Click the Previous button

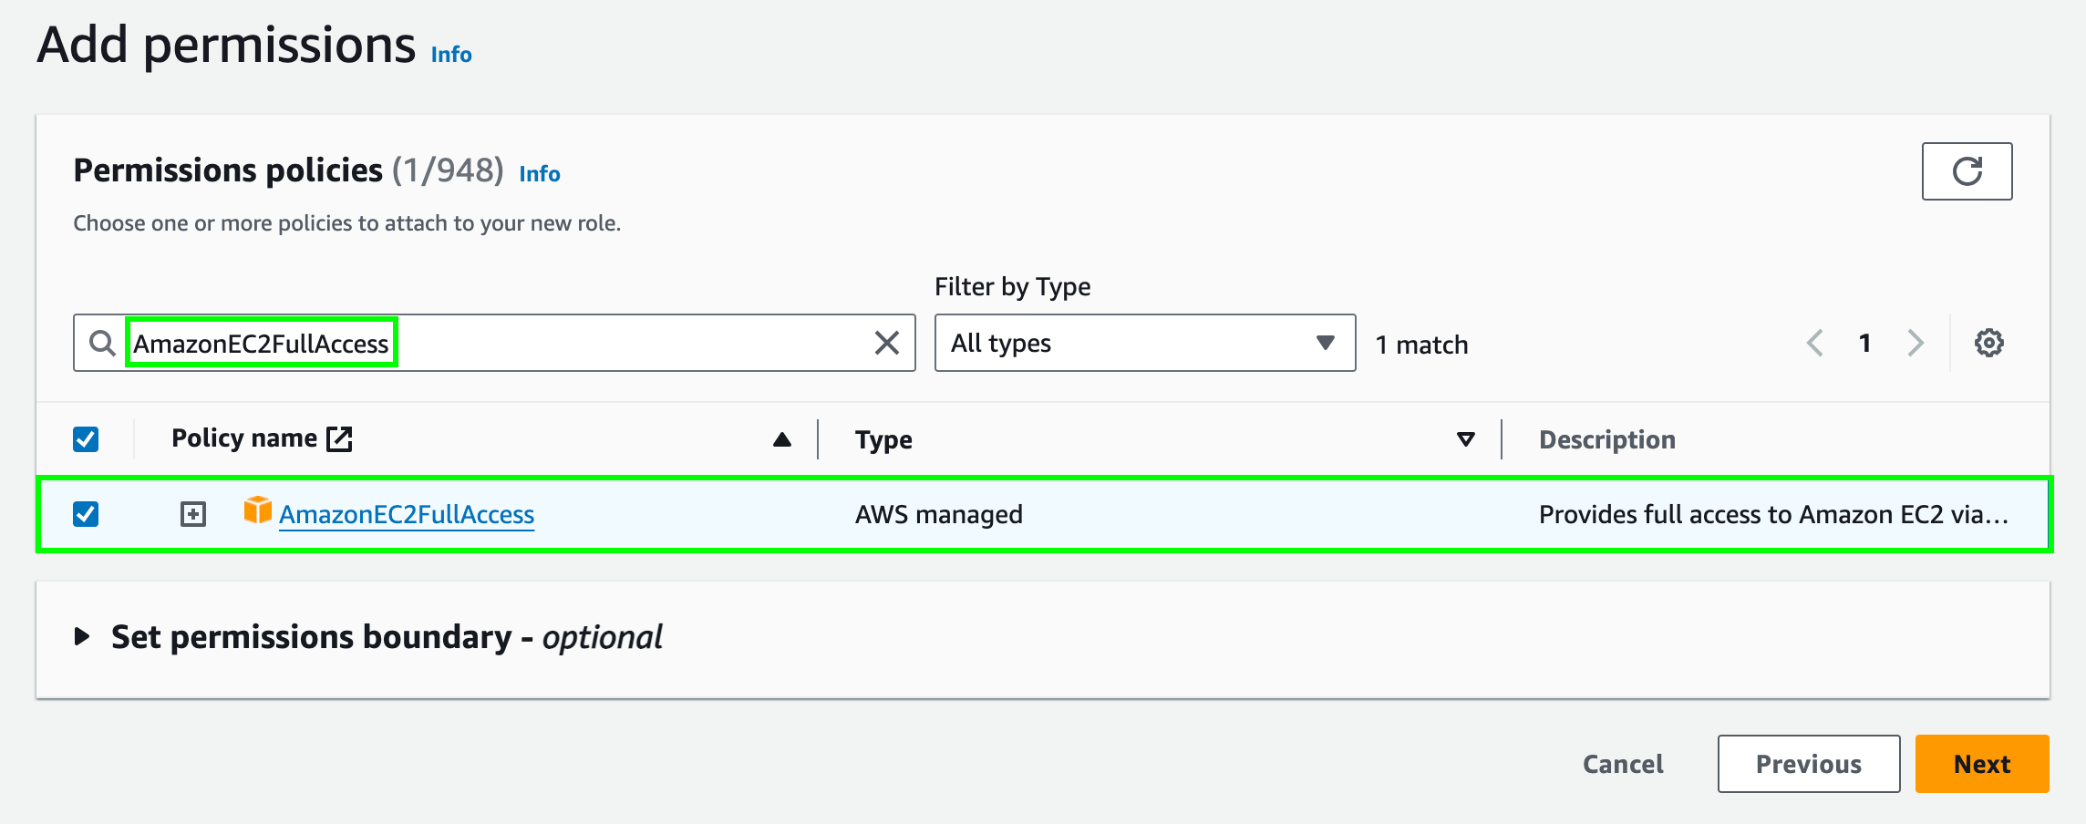tap(1809, 764)
